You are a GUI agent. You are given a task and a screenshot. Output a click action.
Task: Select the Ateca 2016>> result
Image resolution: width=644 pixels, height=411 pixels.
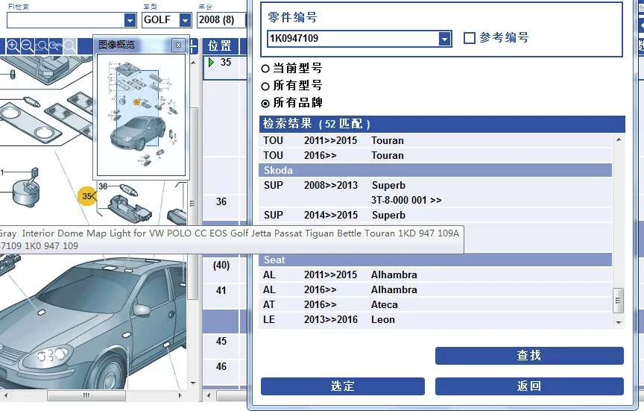click(x=435, y=304)
